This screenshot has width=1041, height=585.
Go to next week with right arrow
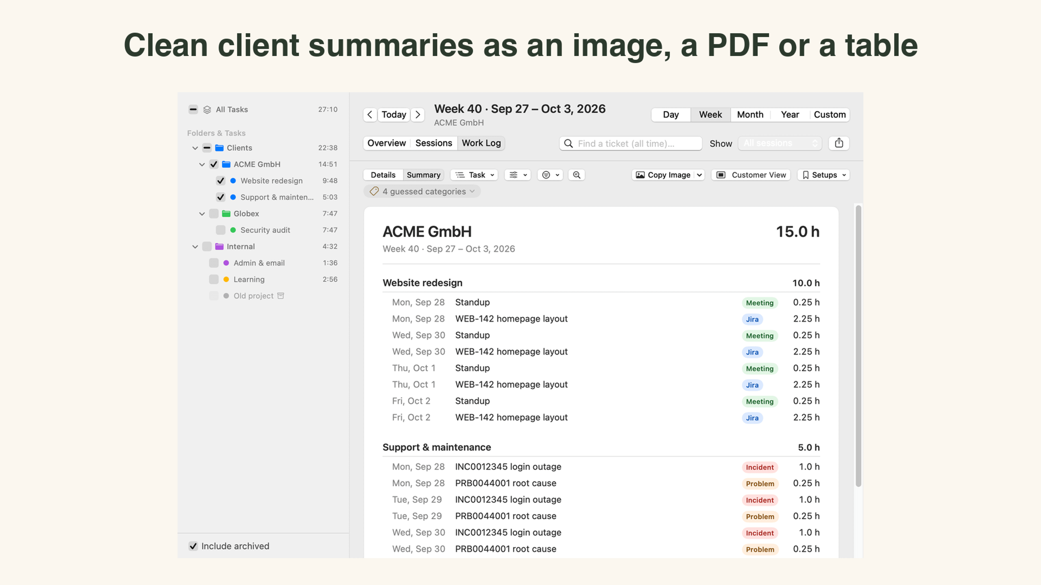tap(418, 115)
